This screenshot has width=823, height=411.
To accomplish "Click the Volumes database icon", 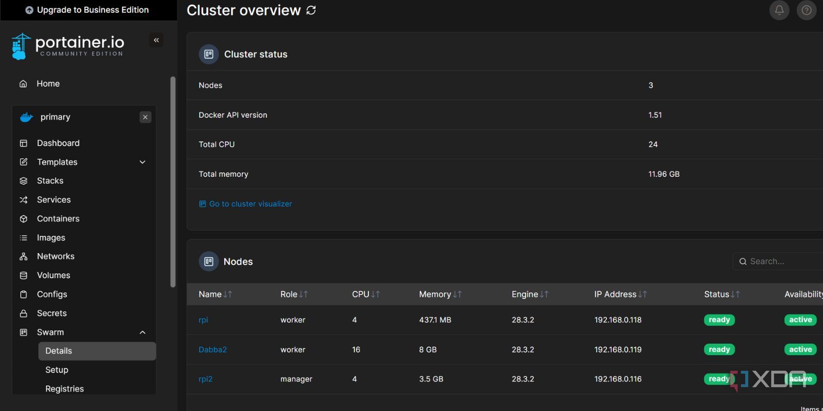I will click(x=24, y=275).
